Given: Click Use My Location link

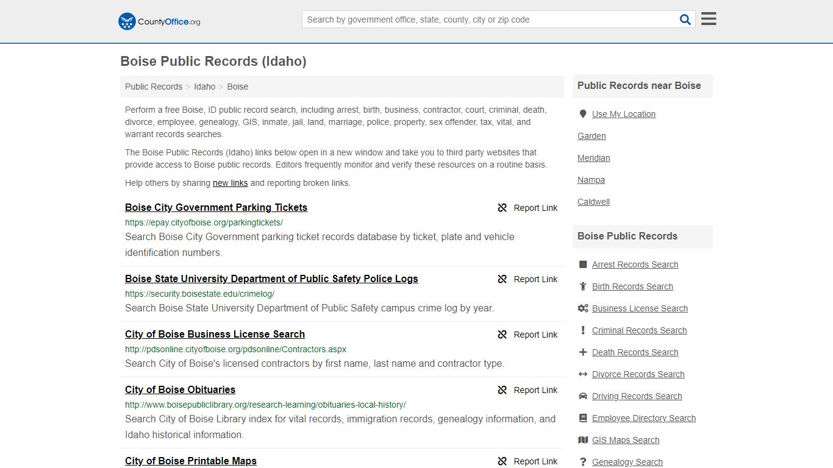Looking at the screenshot, I should tap(624, 114).
